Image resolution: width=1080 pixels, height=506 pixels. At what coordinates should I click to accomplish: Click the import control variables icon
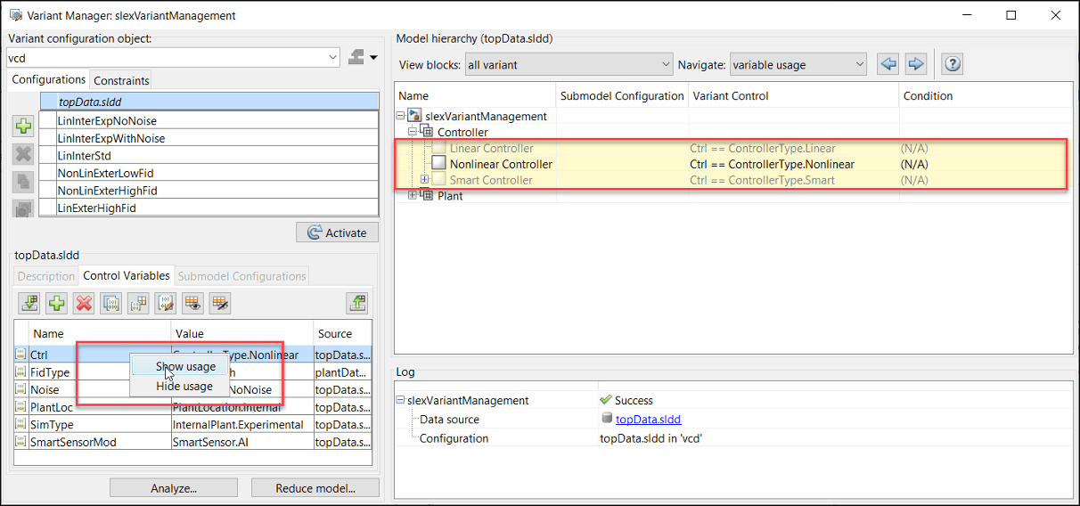pos(29,303)
